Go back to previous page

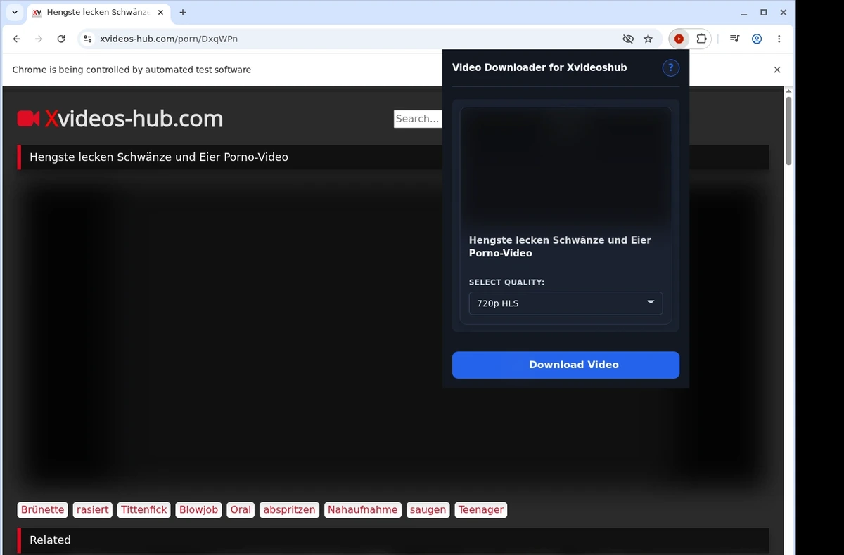[17, 39]
